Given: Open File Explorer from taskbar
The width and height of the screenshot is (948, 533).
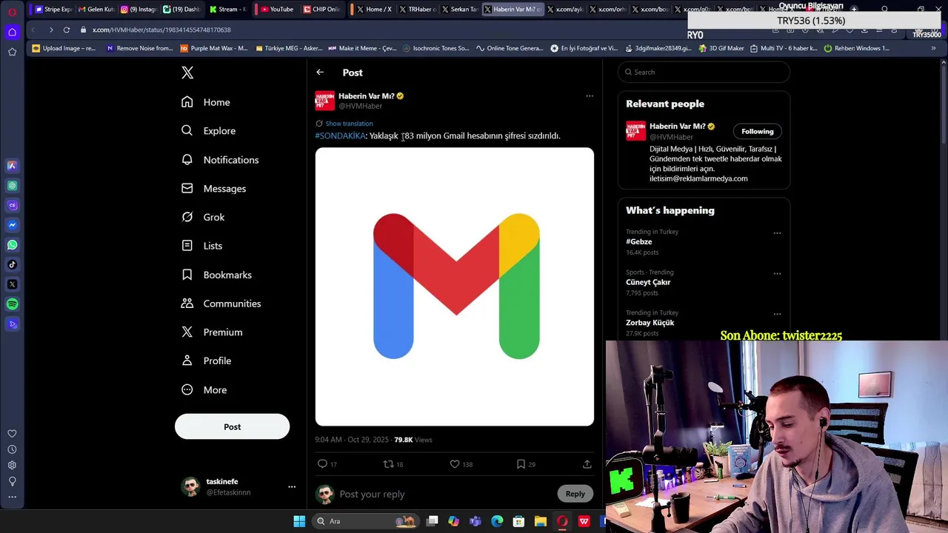Looking at the screenshot, I should 540,521.
